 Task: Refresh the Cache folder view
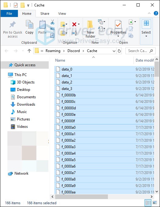(119, 51)
